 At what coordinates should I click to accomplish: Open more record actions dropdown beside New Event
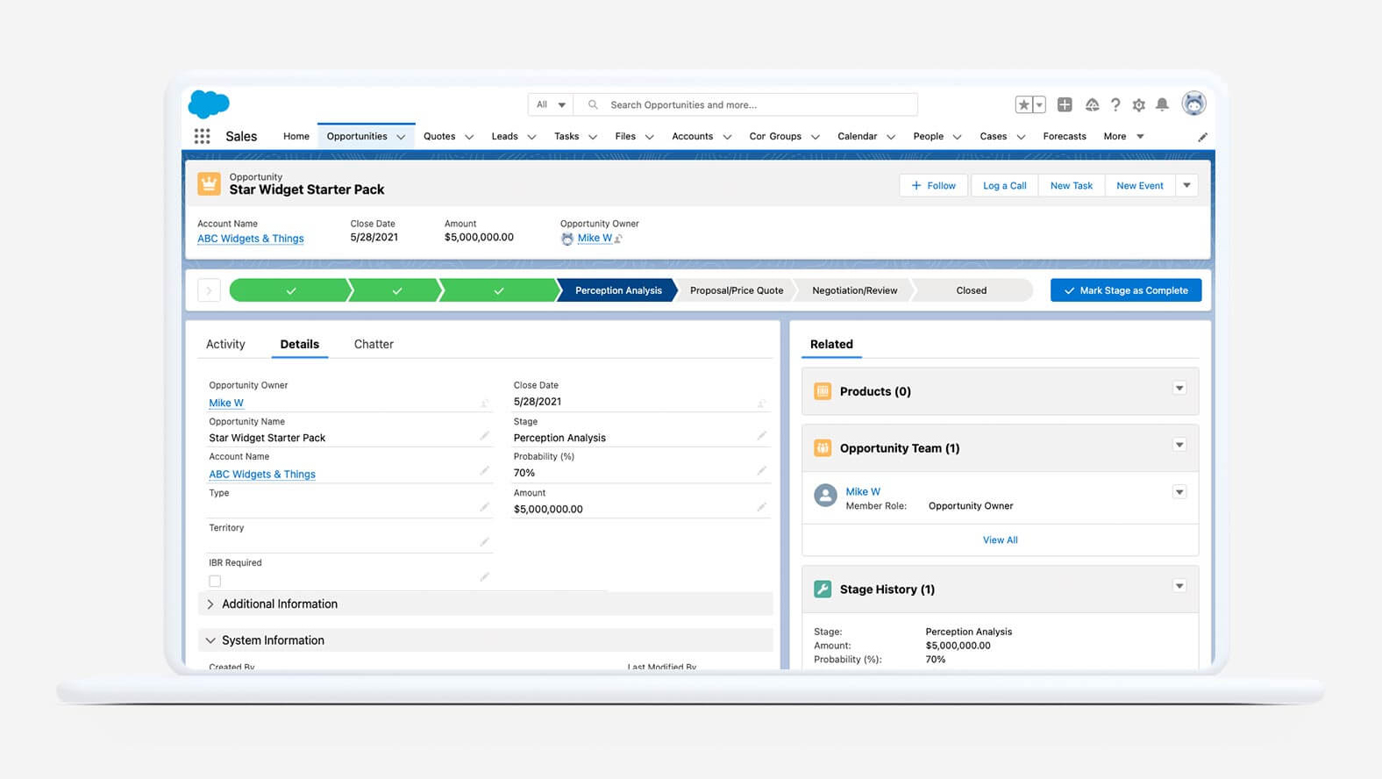[x=1186, y=185]
